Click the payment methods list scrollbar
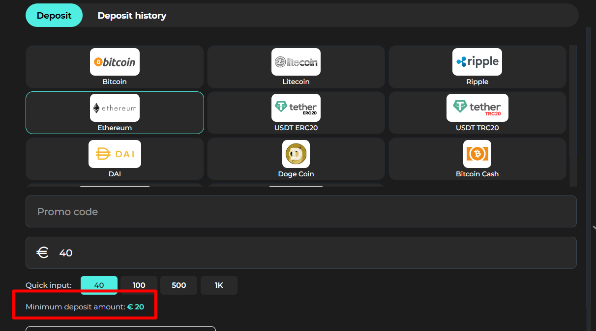The height and width of the screenshot is (331, 596). (x=572, y=116)
